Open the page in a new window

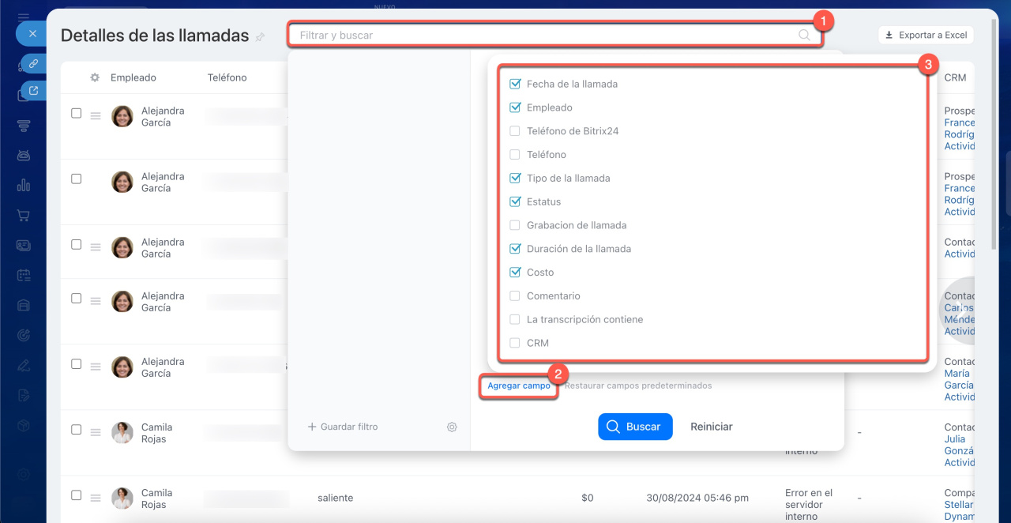pyautogui.click(x=34, y=91)
